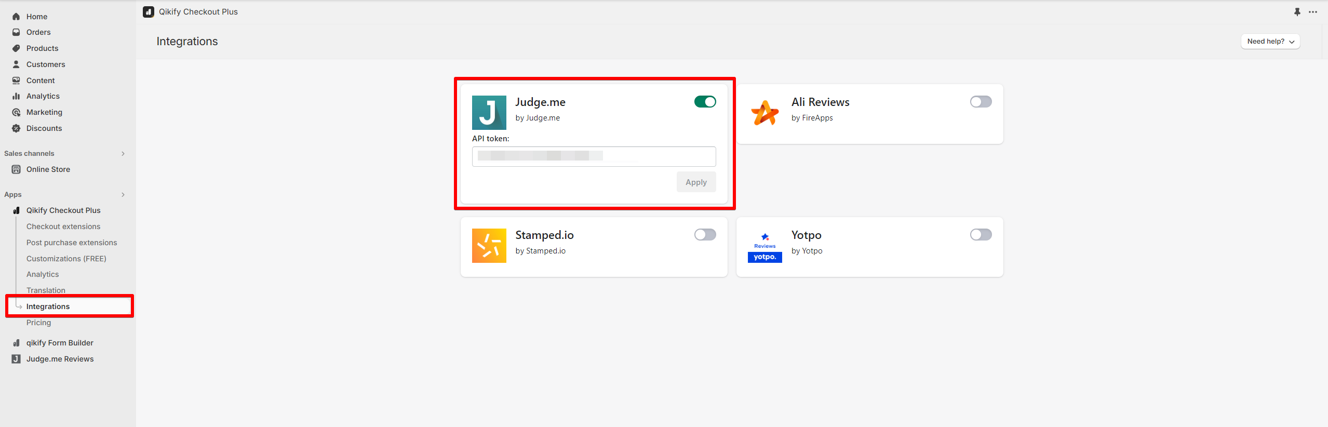The height and width of the screenshot is (427, 1328).
Task: Click the Judge.me API token field
Action: [x=594, y=156]
